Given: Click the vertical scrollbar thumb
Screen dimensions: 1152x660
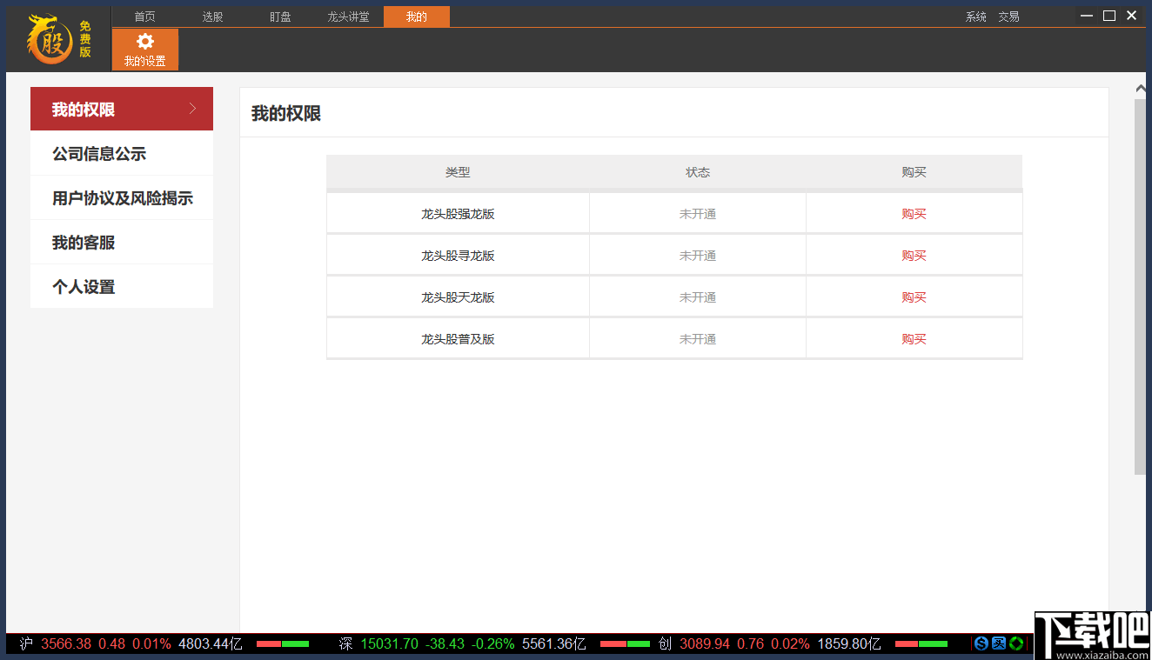Looking at the screenshot, I should tap(1141, 287).
